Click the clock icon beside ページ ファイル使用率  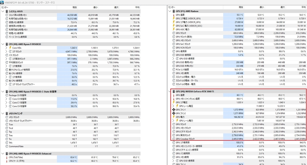click(x=7, y=37)
